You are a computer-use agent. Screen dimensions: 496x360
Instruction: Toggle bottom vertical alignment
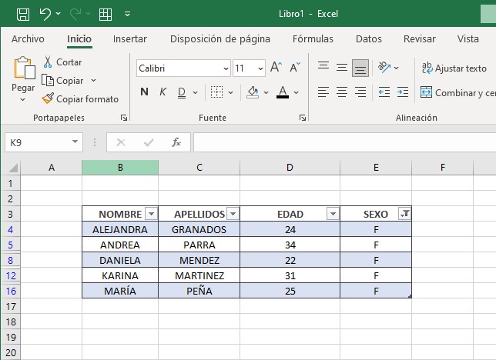point(360,68)
